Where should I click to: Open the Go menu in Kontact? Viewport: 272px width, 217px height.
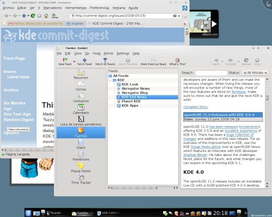(x=87, y=53)
